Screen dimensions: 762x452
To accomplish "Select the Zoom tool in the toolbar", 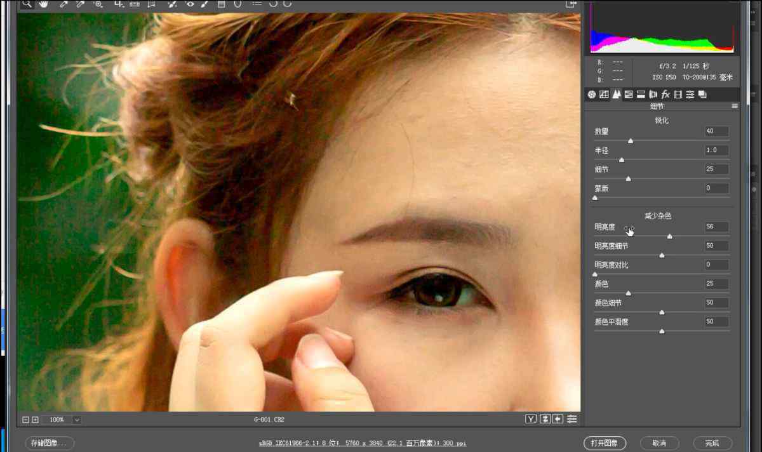I will pyautogui.click(x=27, y=4).
